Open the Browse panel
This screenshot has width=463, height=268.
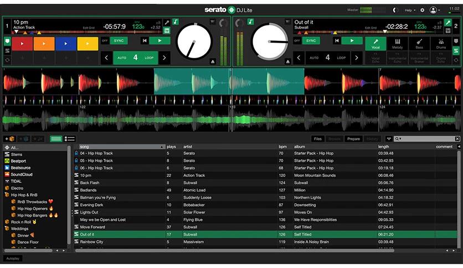click(335, 139)
